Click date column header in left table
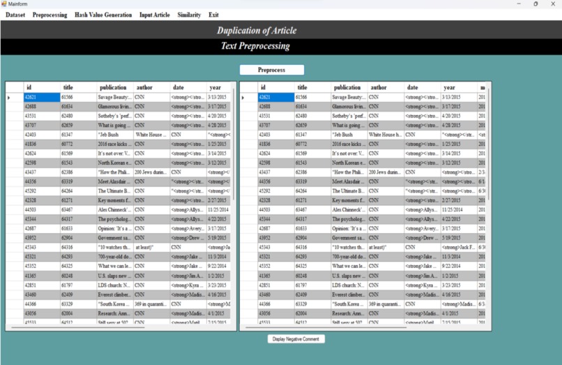 coord(188,87)
